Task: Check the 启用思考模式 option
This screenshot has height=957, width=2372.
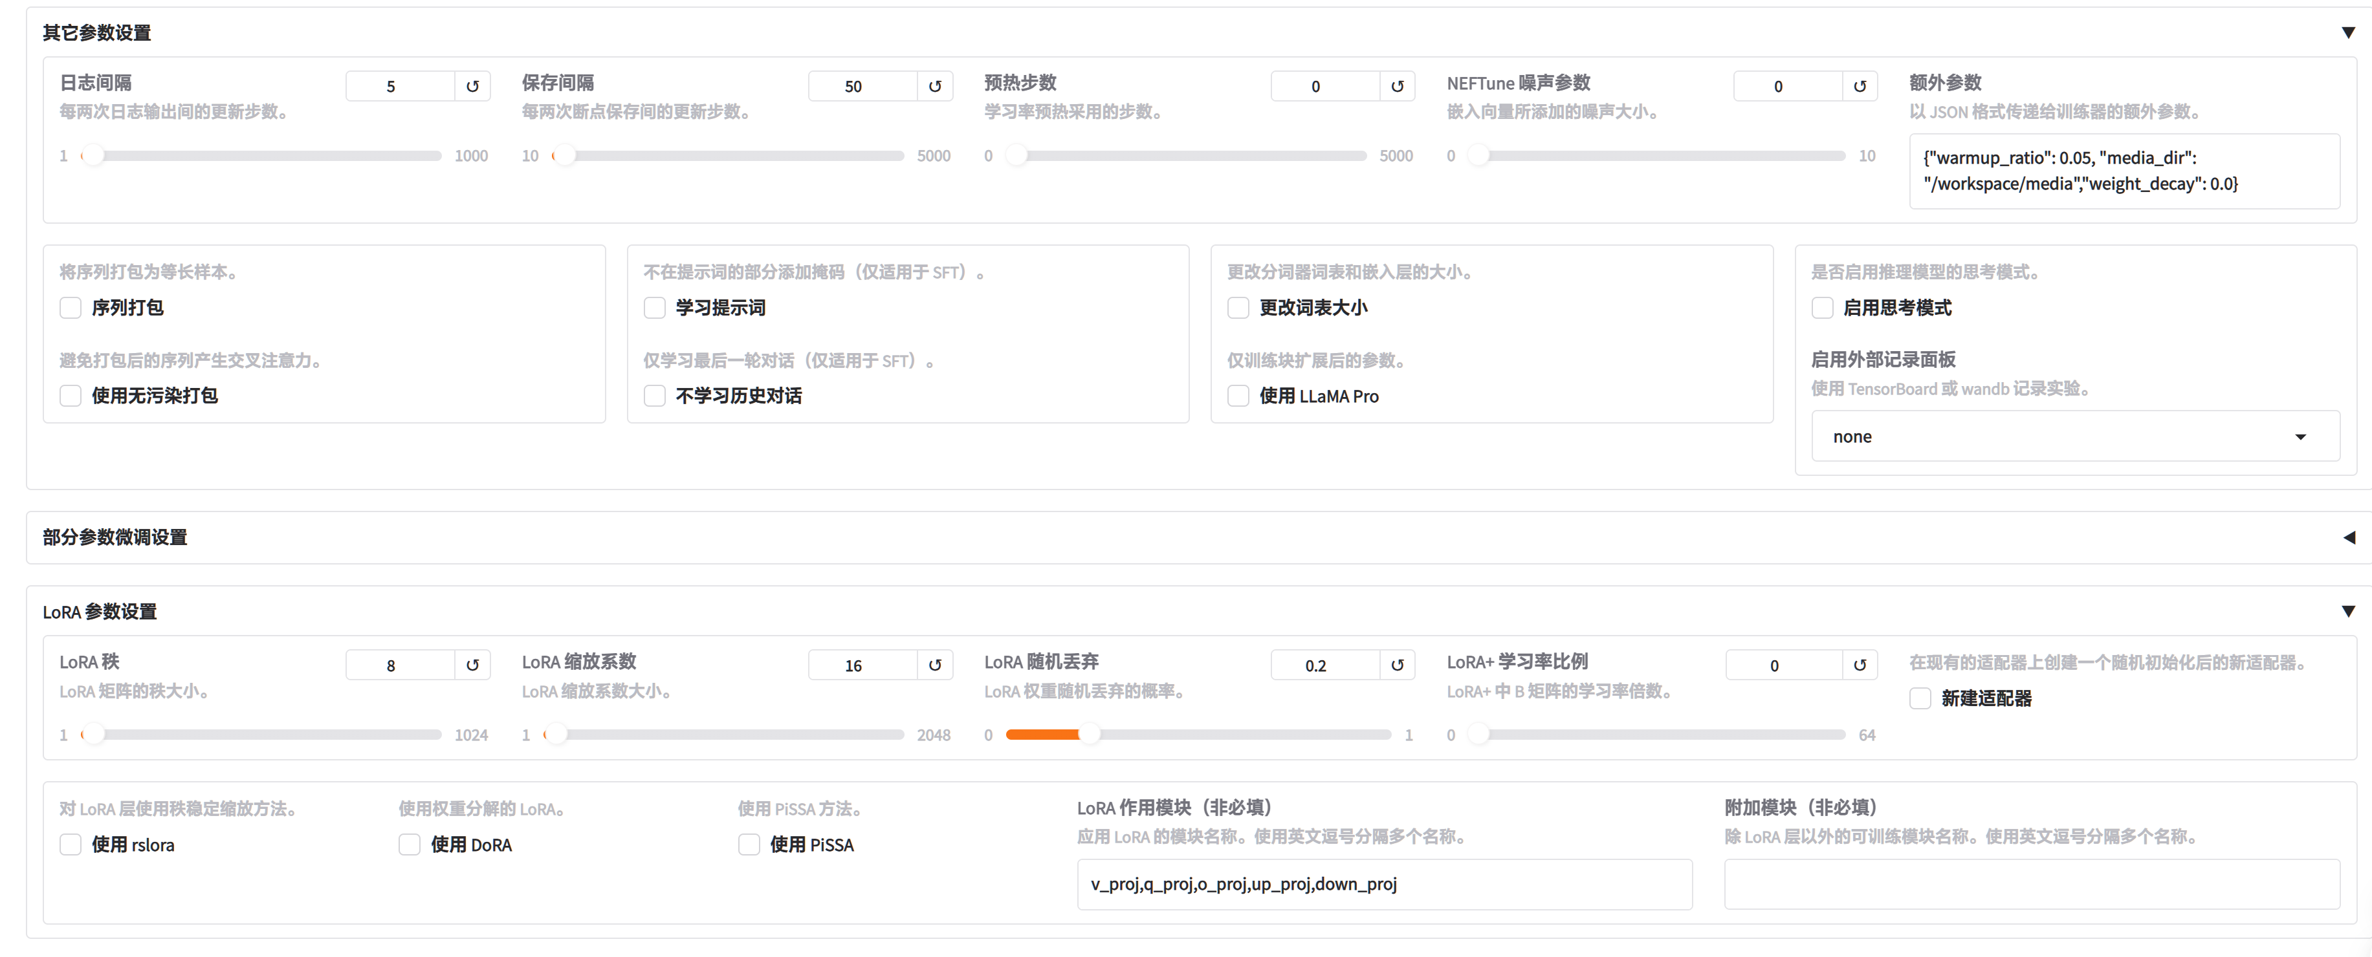Action: pyautogui.click(x=1822, y=308)
